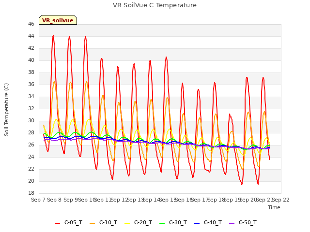Click the 44 y-axis tick label
The image size is (310, 232).
[31, 36]
